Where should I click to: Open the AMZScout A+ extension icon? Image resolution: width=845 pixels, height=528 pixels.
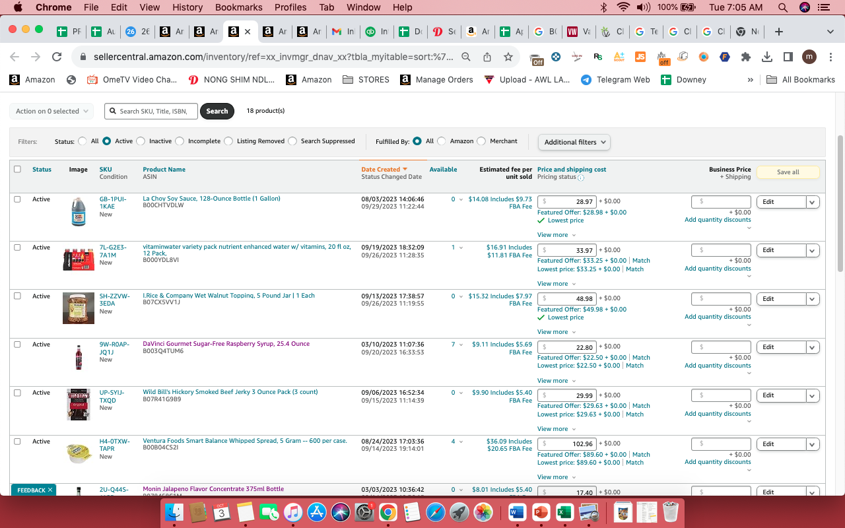click(x=619, y=57)
